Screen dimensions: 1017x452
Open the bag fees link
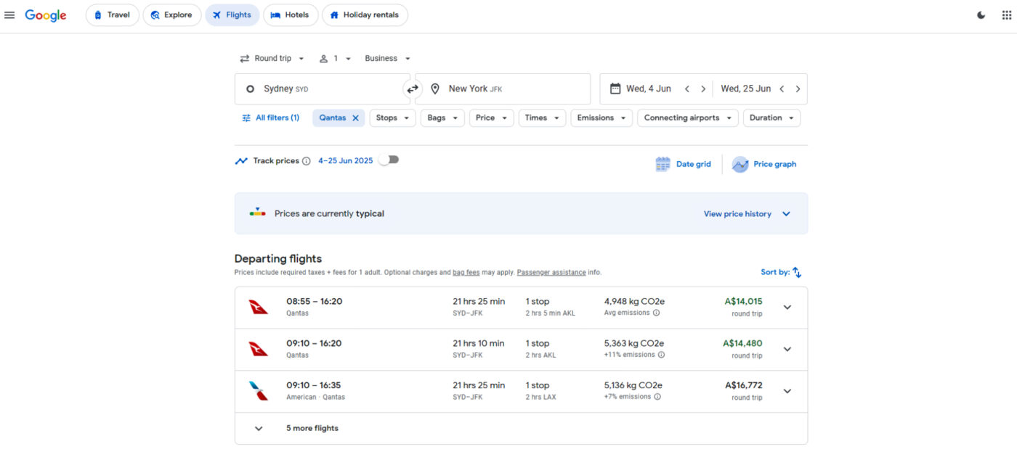click(x=466, y=273)
